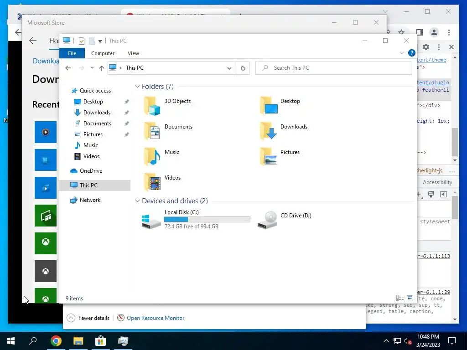Screen dimensions: 467x350
Task: Open Windows Start menu
Action: pyautogui.click(x=11, y=341)
